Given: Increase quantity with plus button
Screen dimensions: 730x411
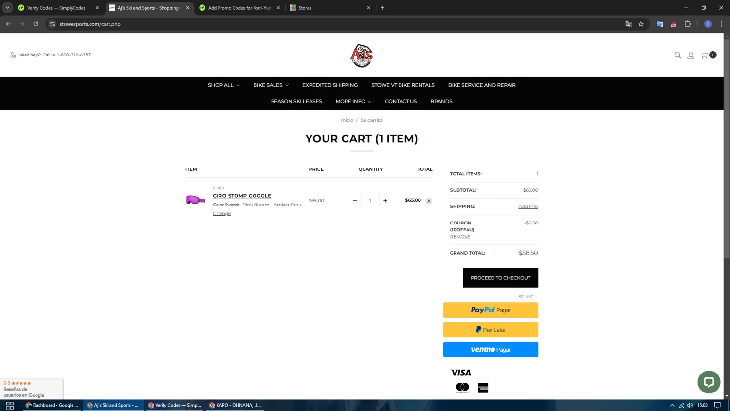Looking at the screenshot, I should click(x=385, y=201).
